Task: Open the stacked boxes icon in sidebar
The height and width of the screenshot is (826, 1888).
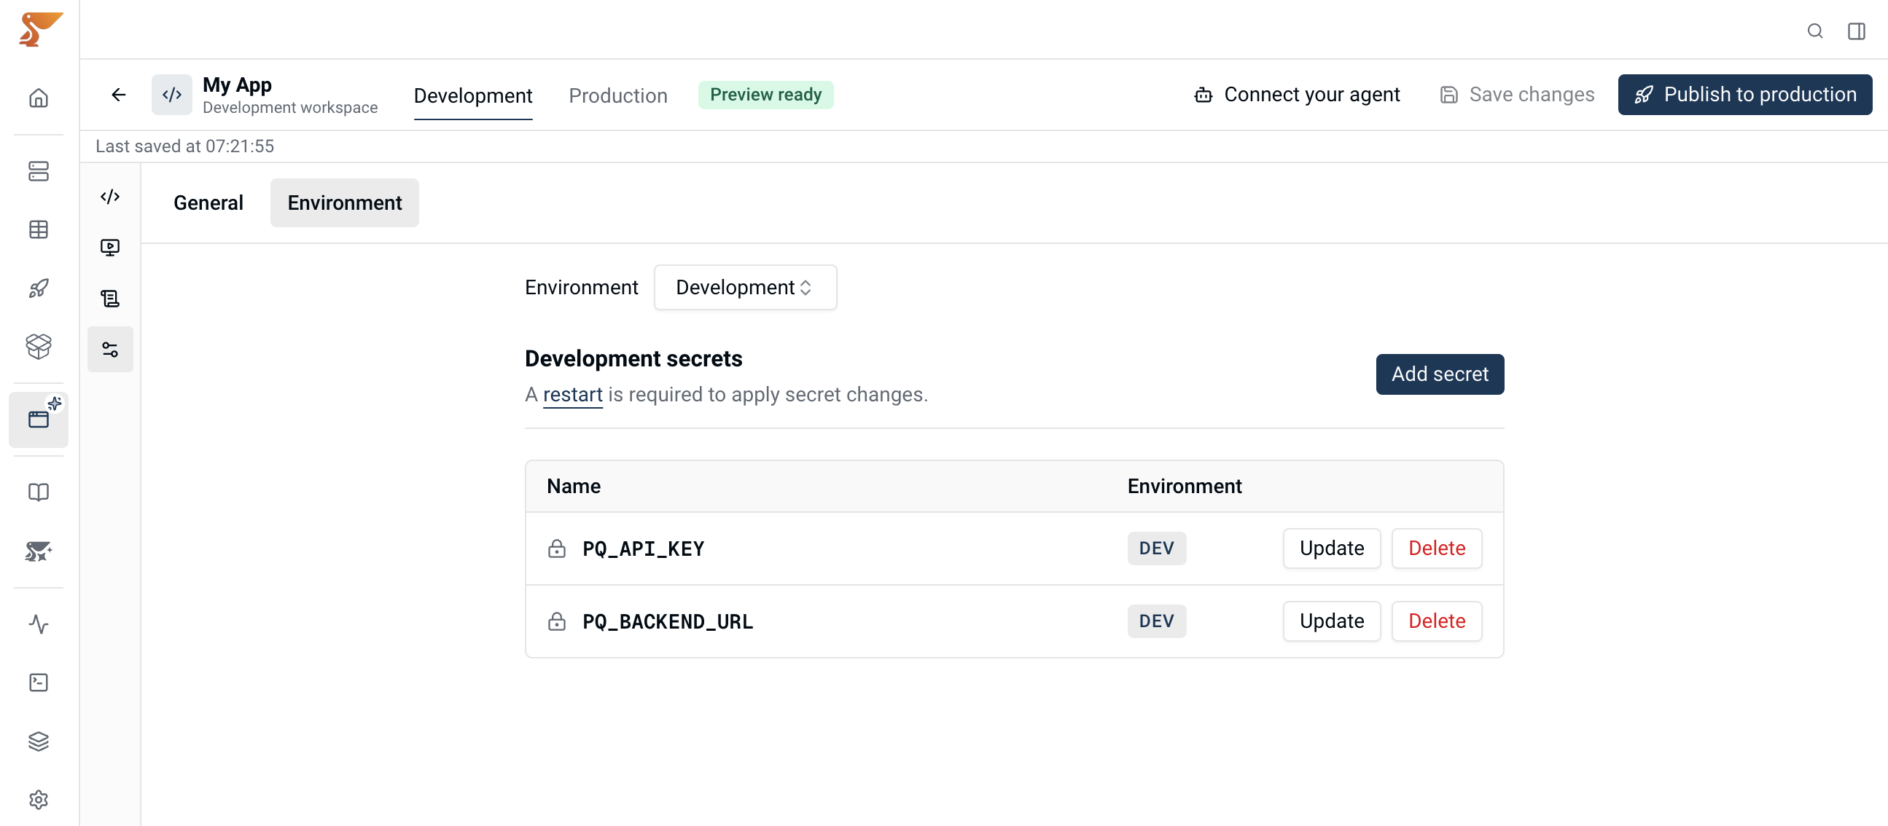Action: (39, 347)
